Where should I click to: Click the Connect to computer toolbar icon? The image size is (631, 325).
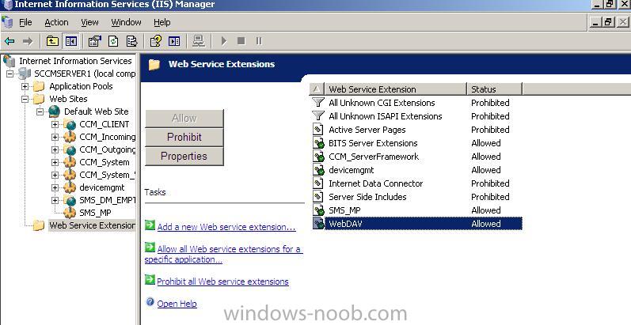pos(199,41)
